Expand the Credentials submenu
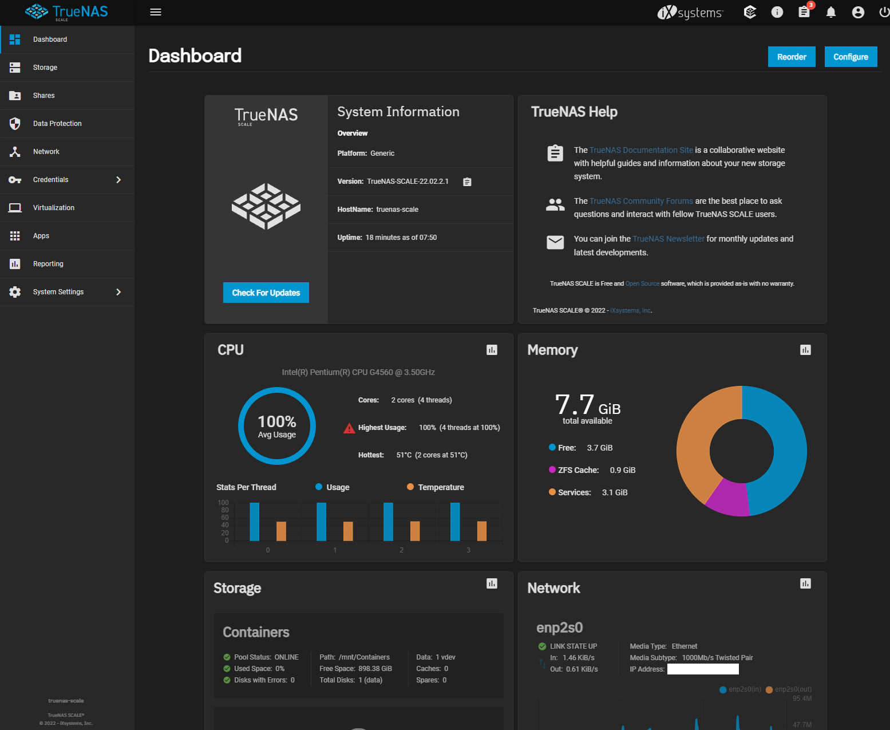 (118, 180)
